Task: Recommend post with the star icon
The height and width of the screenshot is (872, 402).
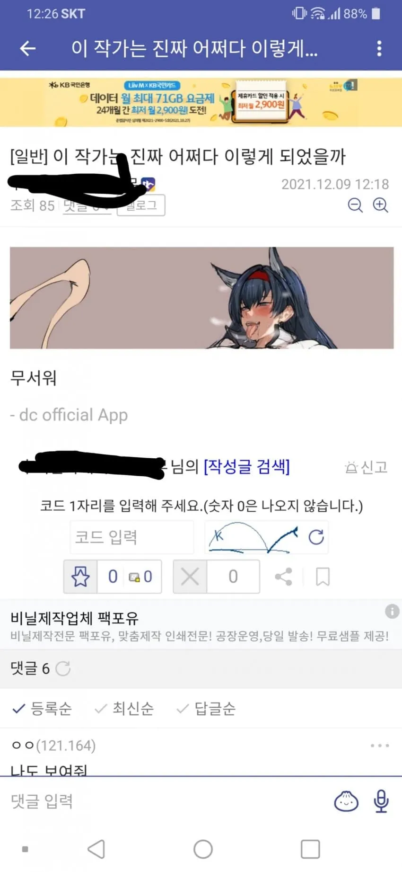Action: point(80,577)
